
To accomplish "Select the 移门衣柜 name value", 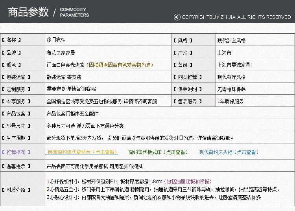I will (56, 40).
